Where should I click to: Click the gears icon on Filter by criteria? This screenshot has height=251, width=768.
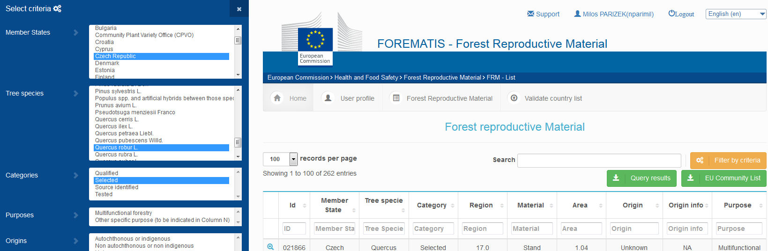pos(700,160)
